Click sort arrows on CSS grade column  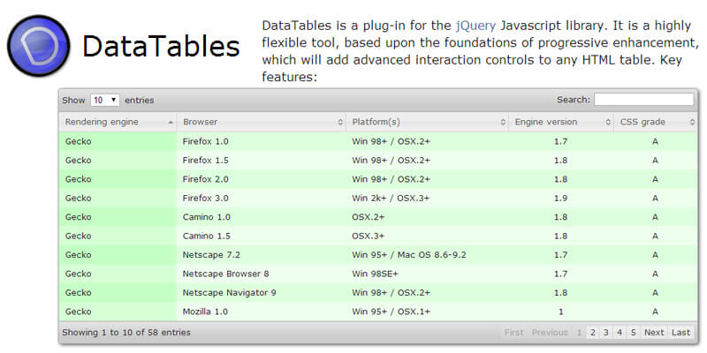pos(692,122)
